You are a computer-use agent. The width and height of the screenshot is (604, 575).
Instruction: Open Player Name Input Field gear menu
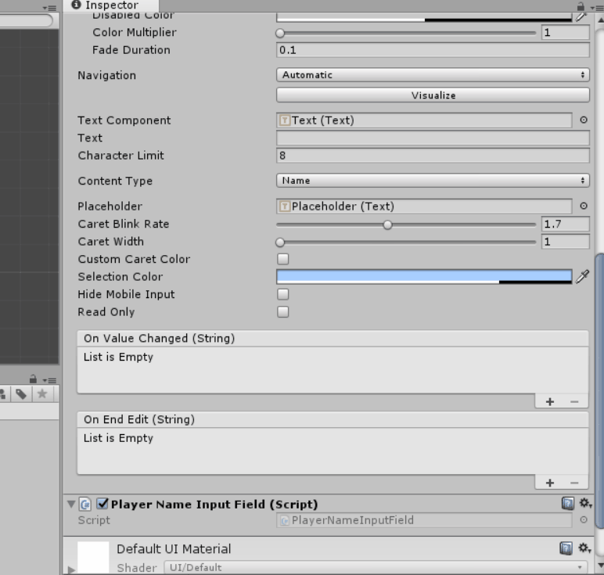tap(584, 504)
